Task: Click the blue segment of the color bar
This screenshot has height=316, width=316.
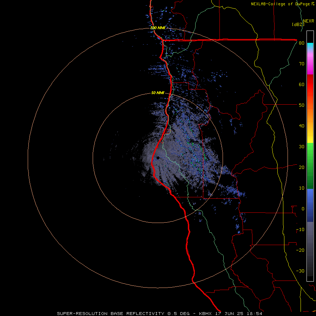Action: point(310,205)
